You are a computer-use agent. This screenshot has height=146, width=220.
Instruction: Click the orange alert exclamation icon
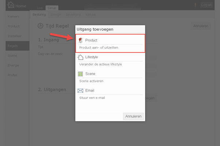pos(195,5)
